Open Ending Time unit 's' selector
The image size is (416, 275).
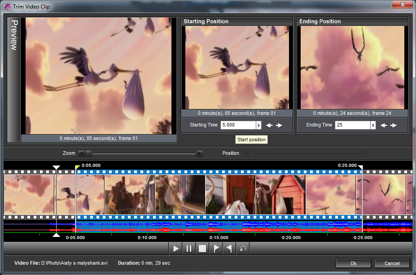[x=373, y=125]
